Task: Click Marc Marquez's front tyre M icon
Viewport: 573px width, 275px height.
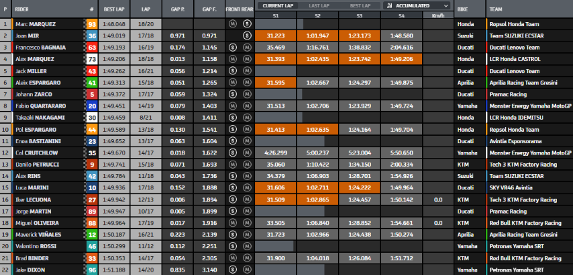Action: tap(232, 24)
